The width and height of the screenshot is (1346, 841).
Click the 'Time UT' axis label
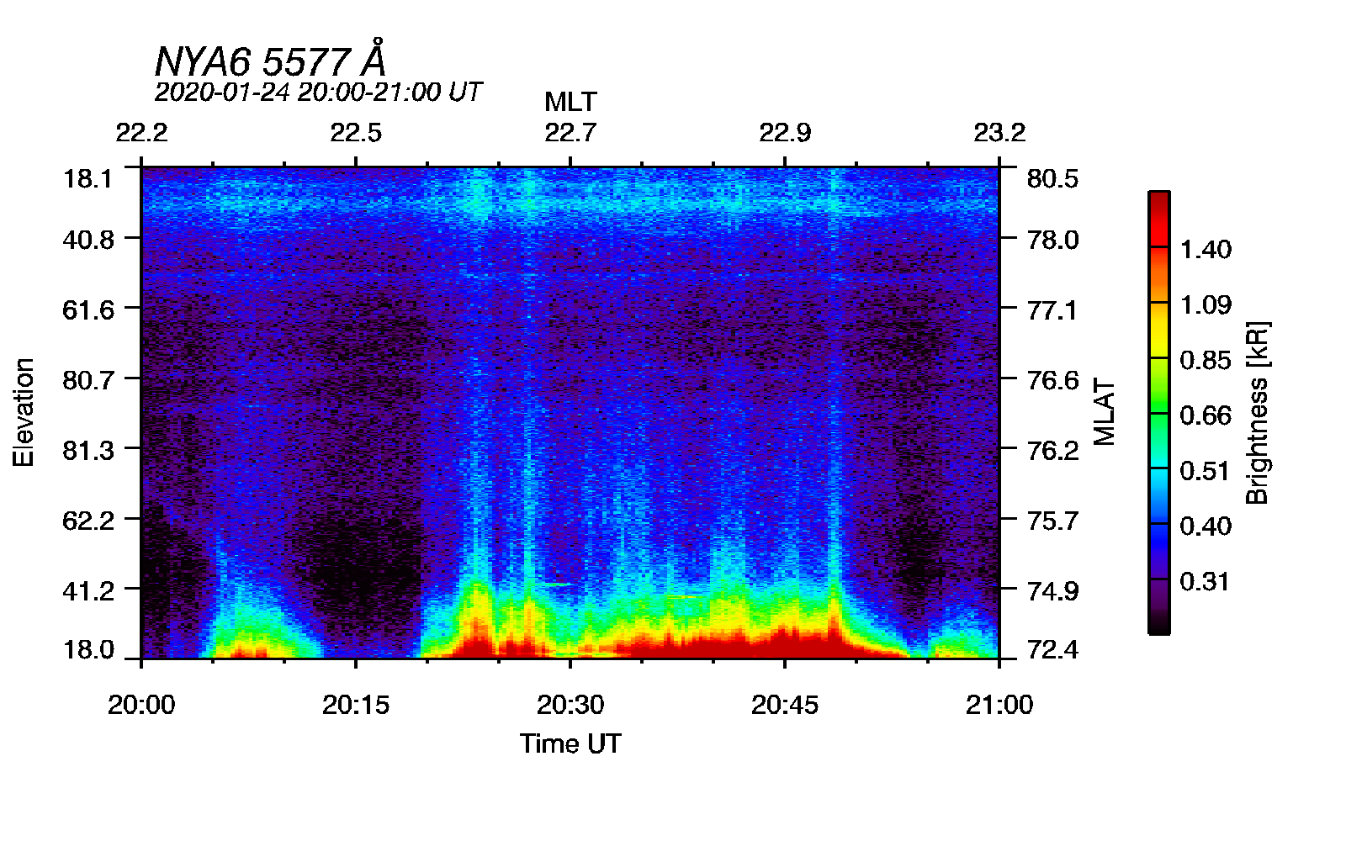570,743
